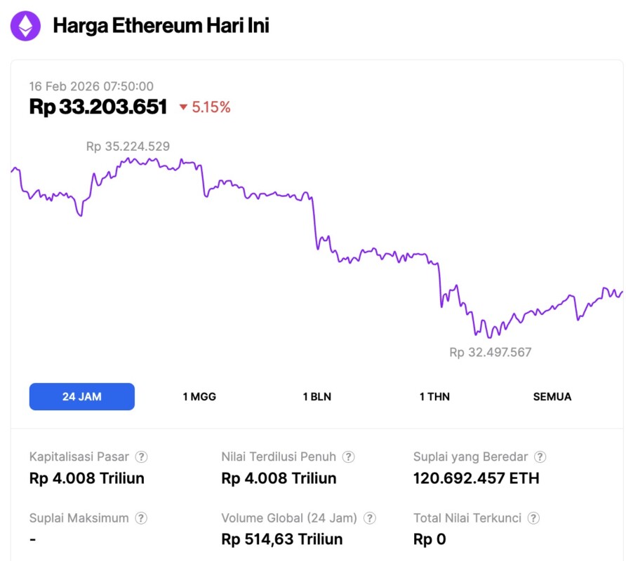Click the current price Rp 33.203.651

(98, 107)
